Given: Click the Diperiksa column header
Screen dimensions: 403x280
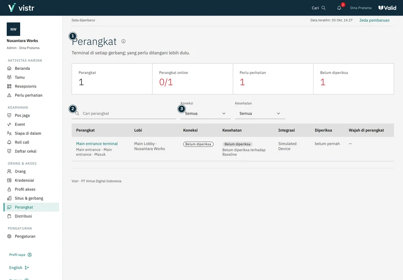Looking at the screenshot, I should point(323,131).
